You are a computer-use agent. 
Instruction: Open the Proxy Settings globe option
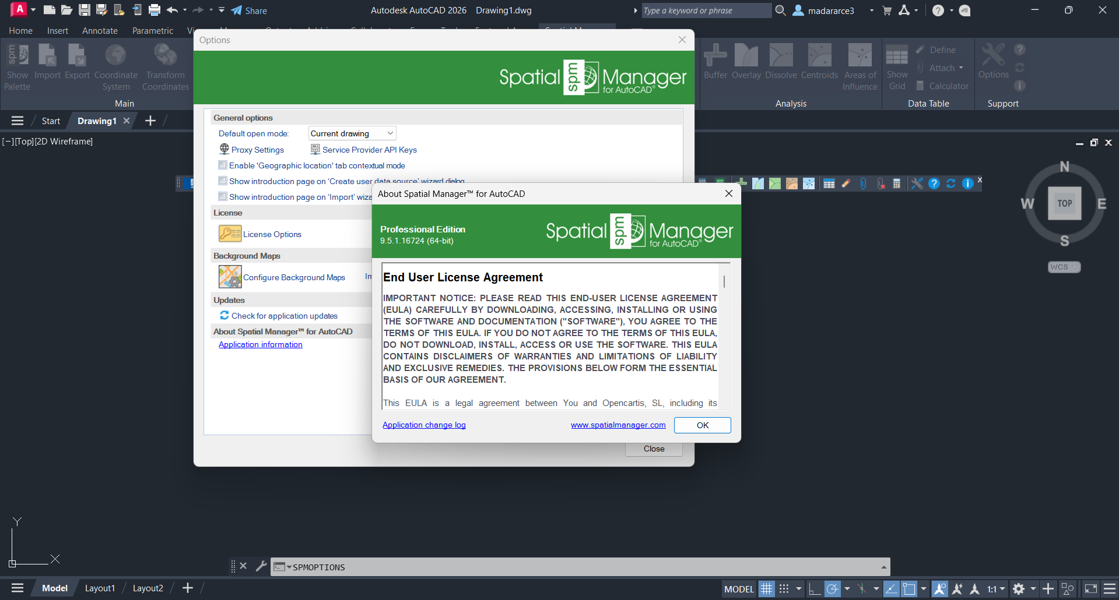click(x=251, y=150)
